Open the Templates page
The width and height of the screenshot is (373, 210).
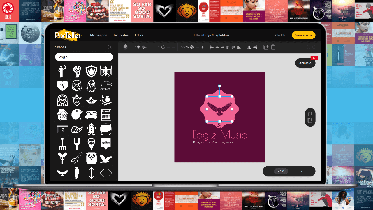click(121, 35)
